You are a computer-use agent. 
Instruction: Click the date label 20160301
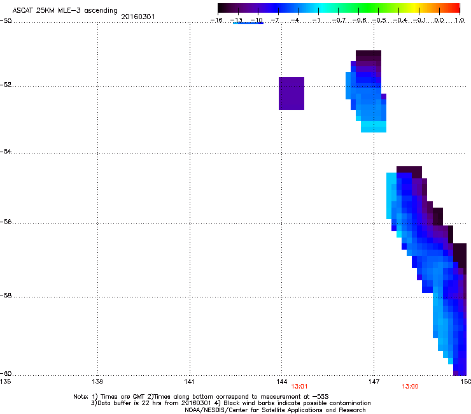pyautogui.click(x=138, y=17)
